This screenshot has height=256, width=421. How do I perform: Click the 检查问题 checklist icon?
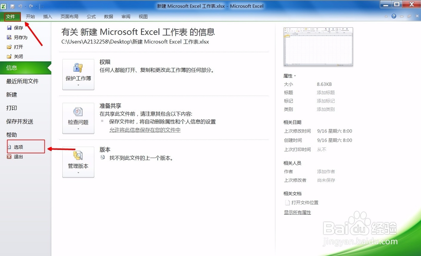tap(78, 112)
